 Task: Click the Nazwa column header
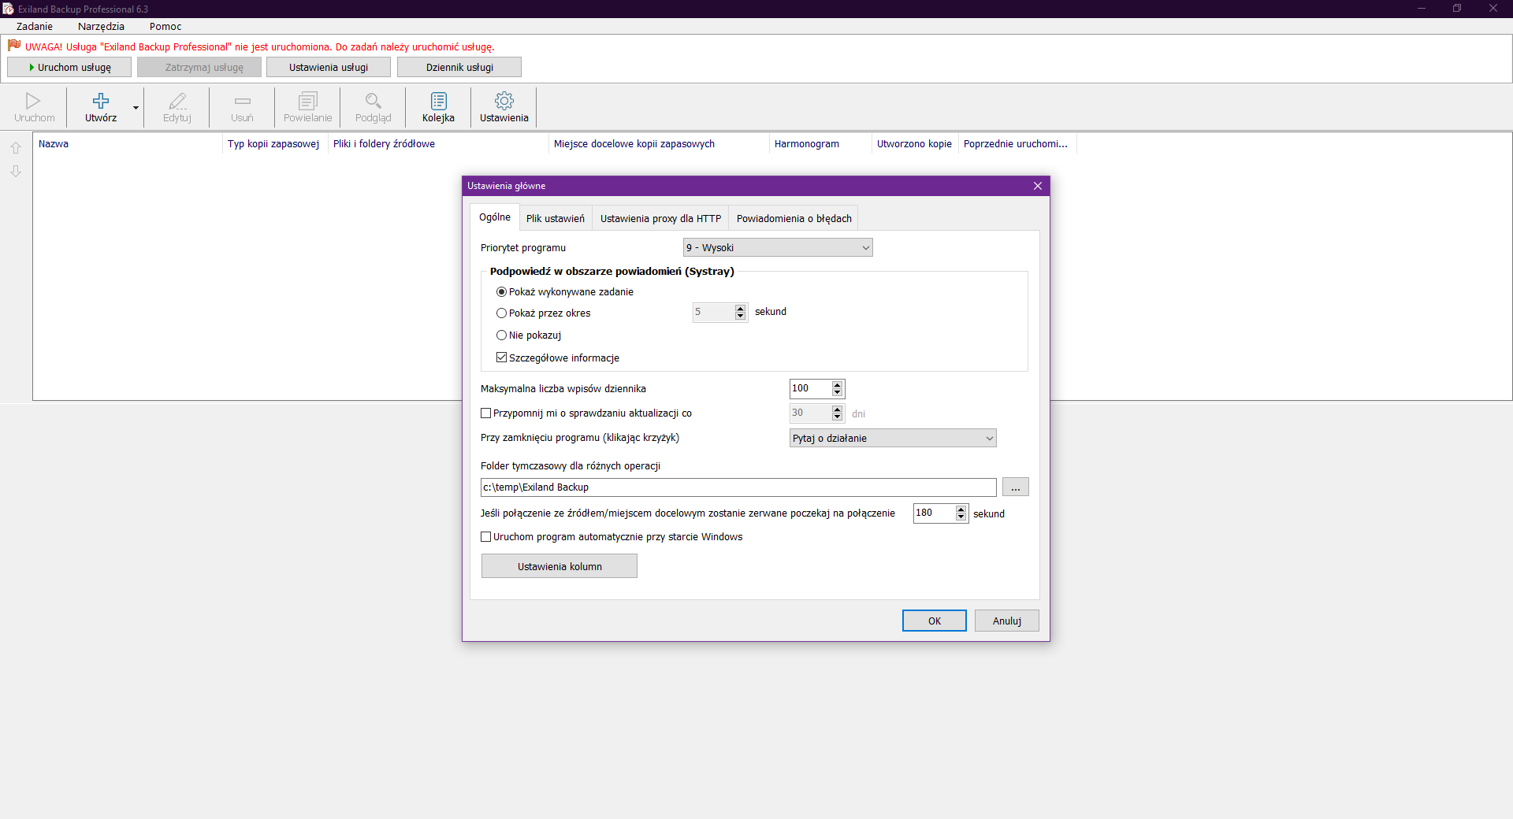coord(127,144)
